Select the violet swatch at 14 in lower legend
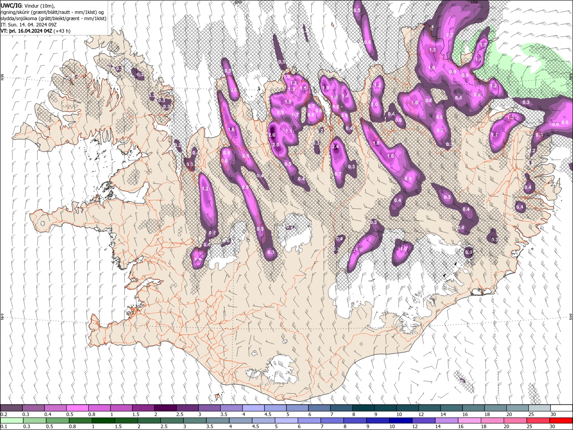This screenshot has width=573, height=430. [x=446, y=421]
